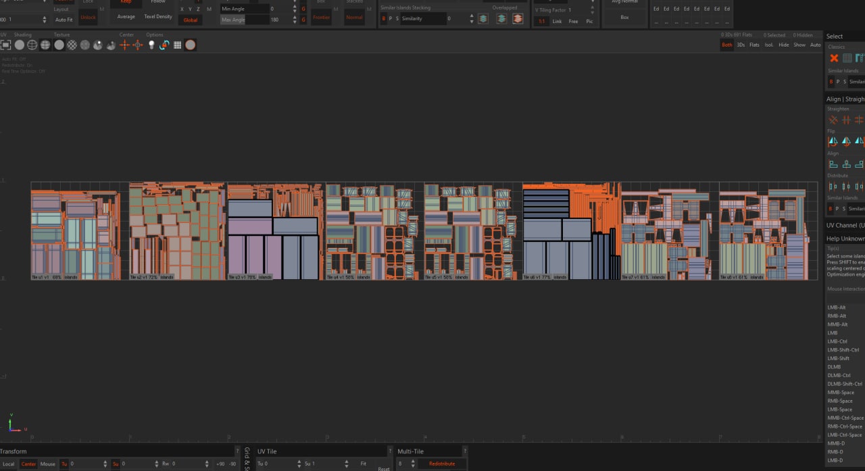Viewport: 865px width, 471px height.
Task: Click second Distribute icon
Action: coord(846,186)
